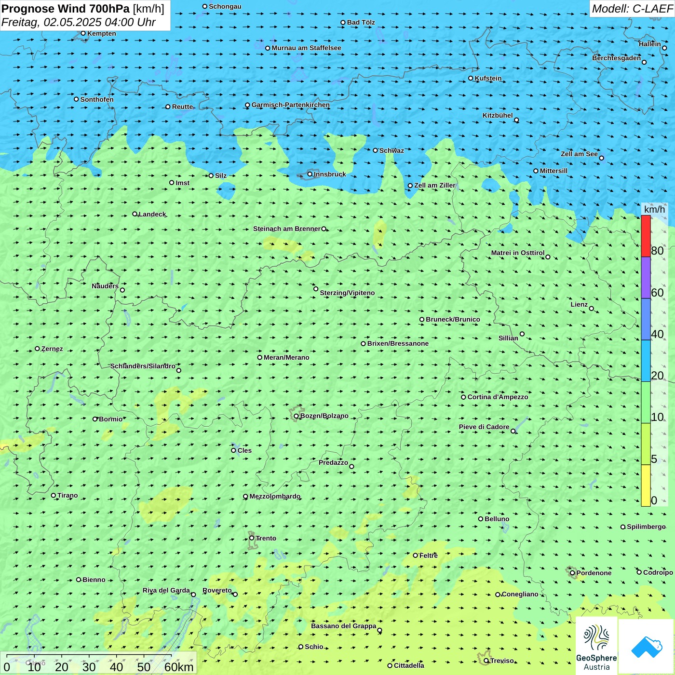Choose the Belluno city marker dot

click(x=481, y=519)
